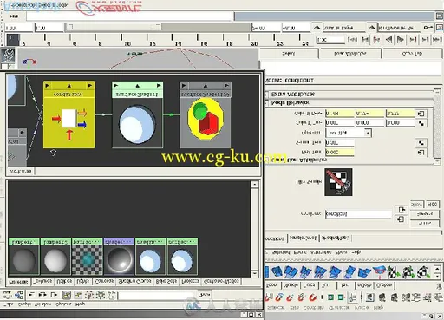Click the IPR render icon on status line
The height and width of the screenshot is (320, 444).
point(394,297)
